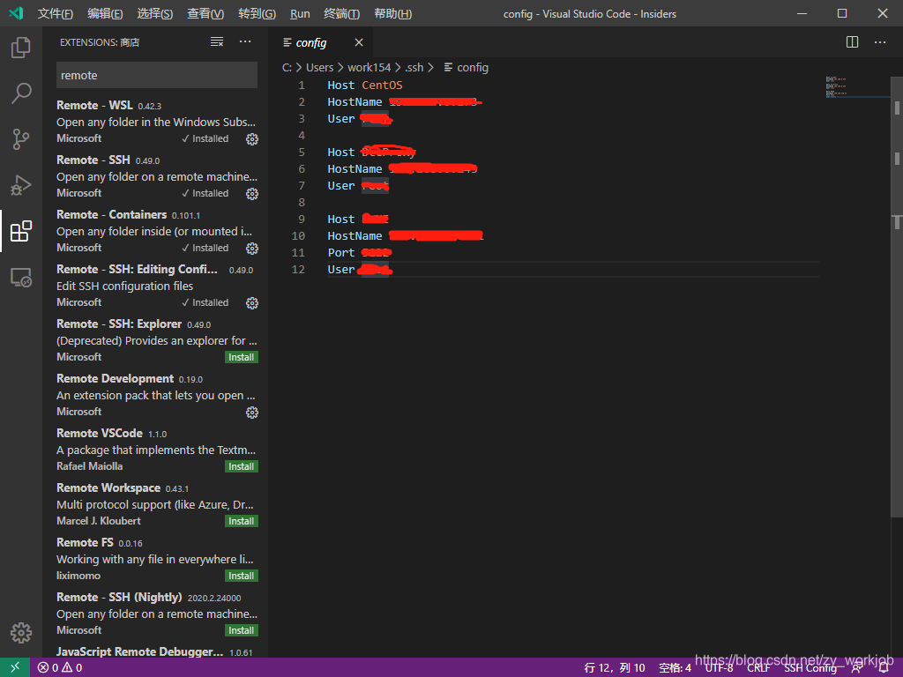The height and width of the screenshot is (677, 903).
Task: Install Remote VSCode extension
Action: 242,467
